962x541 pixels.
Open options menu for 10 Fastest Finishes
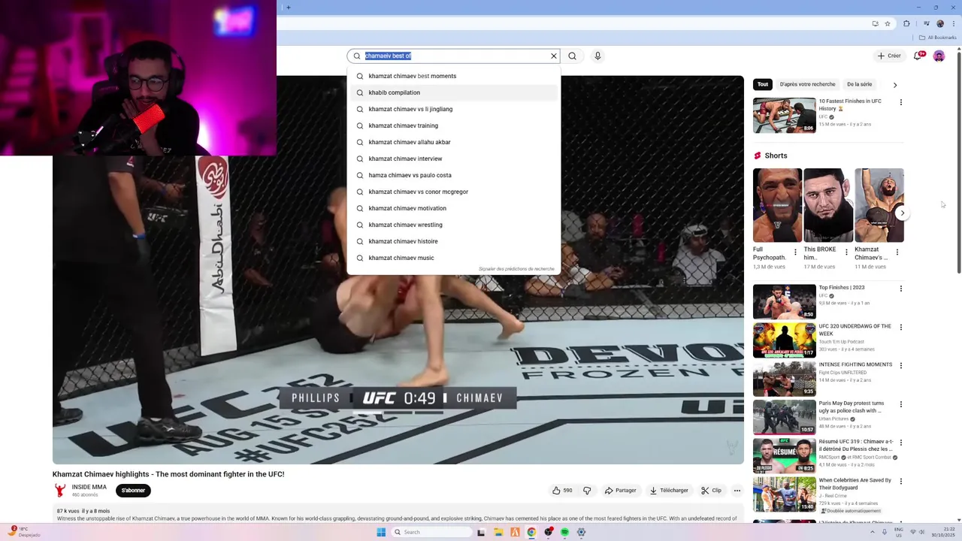[901, 102]
